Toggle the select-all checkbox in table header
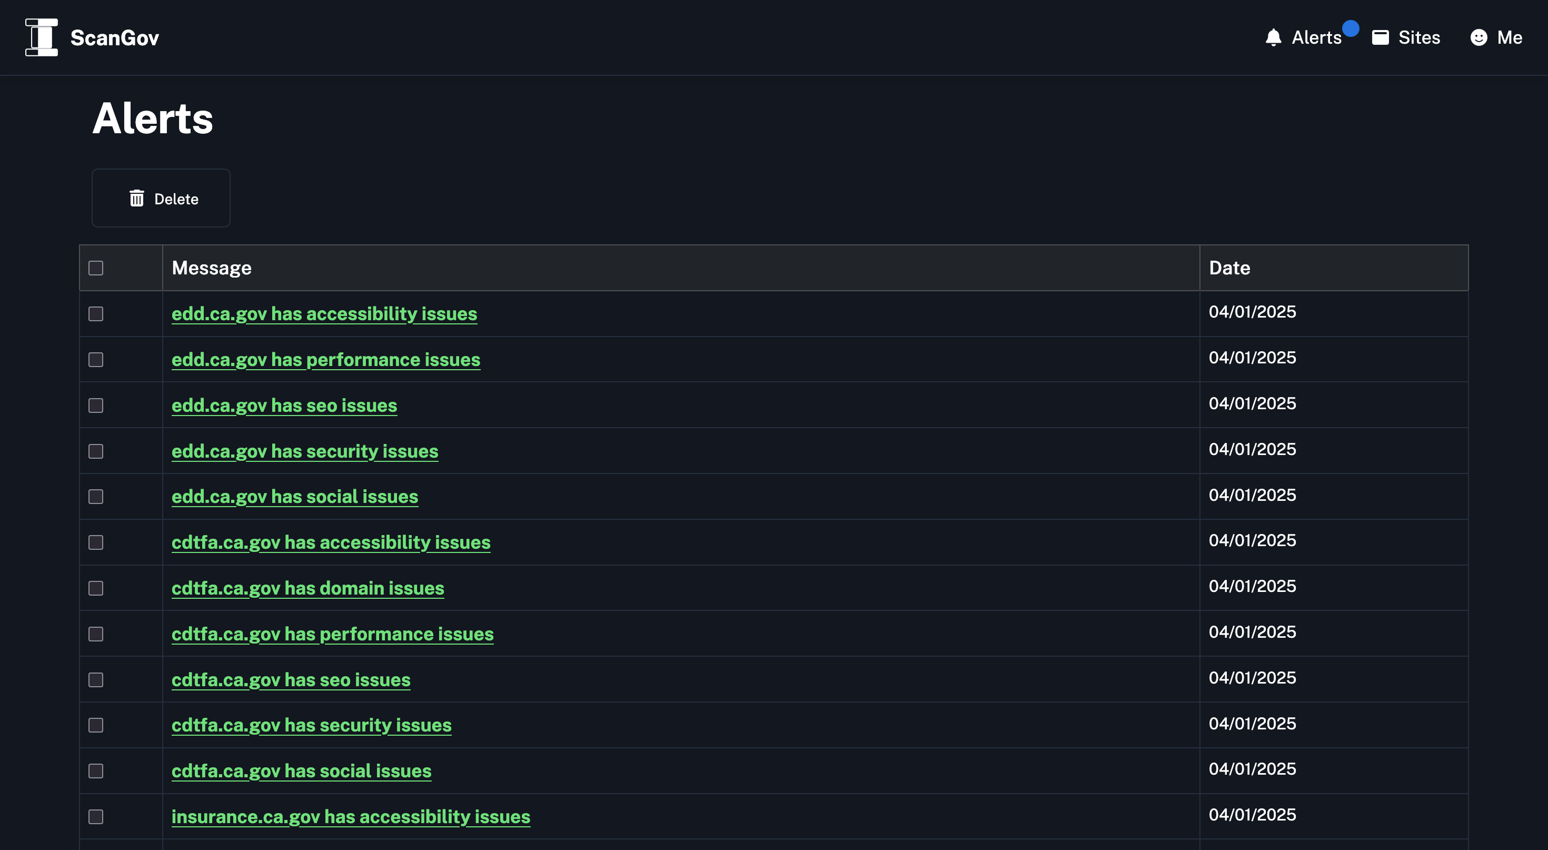 point(96,268)
